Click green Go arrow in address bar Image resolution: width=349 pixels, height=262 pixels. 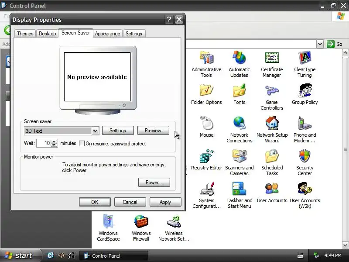[x=331, y=44]
